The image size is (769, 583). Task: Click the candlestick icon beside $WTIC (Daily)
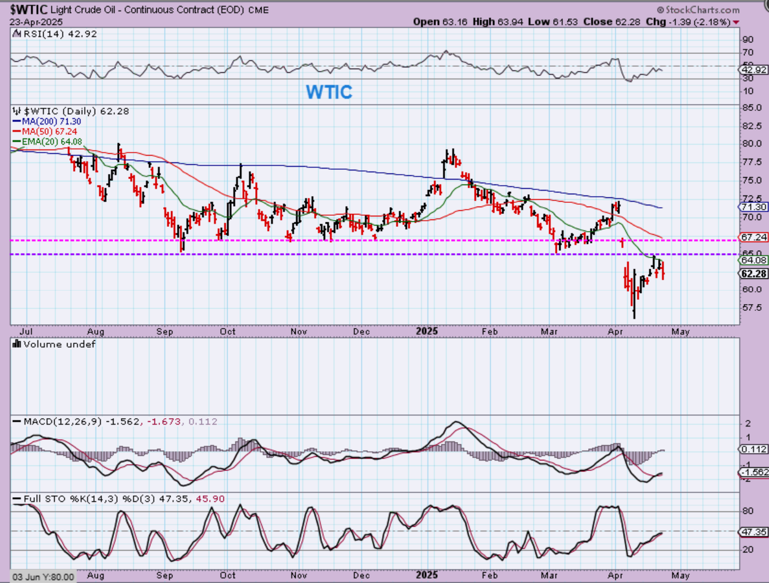[15, 112]
